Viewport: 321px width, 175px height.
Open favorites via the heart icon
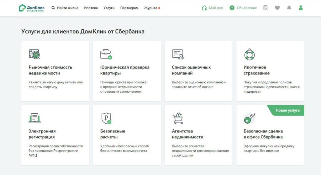tap(277, 8)
